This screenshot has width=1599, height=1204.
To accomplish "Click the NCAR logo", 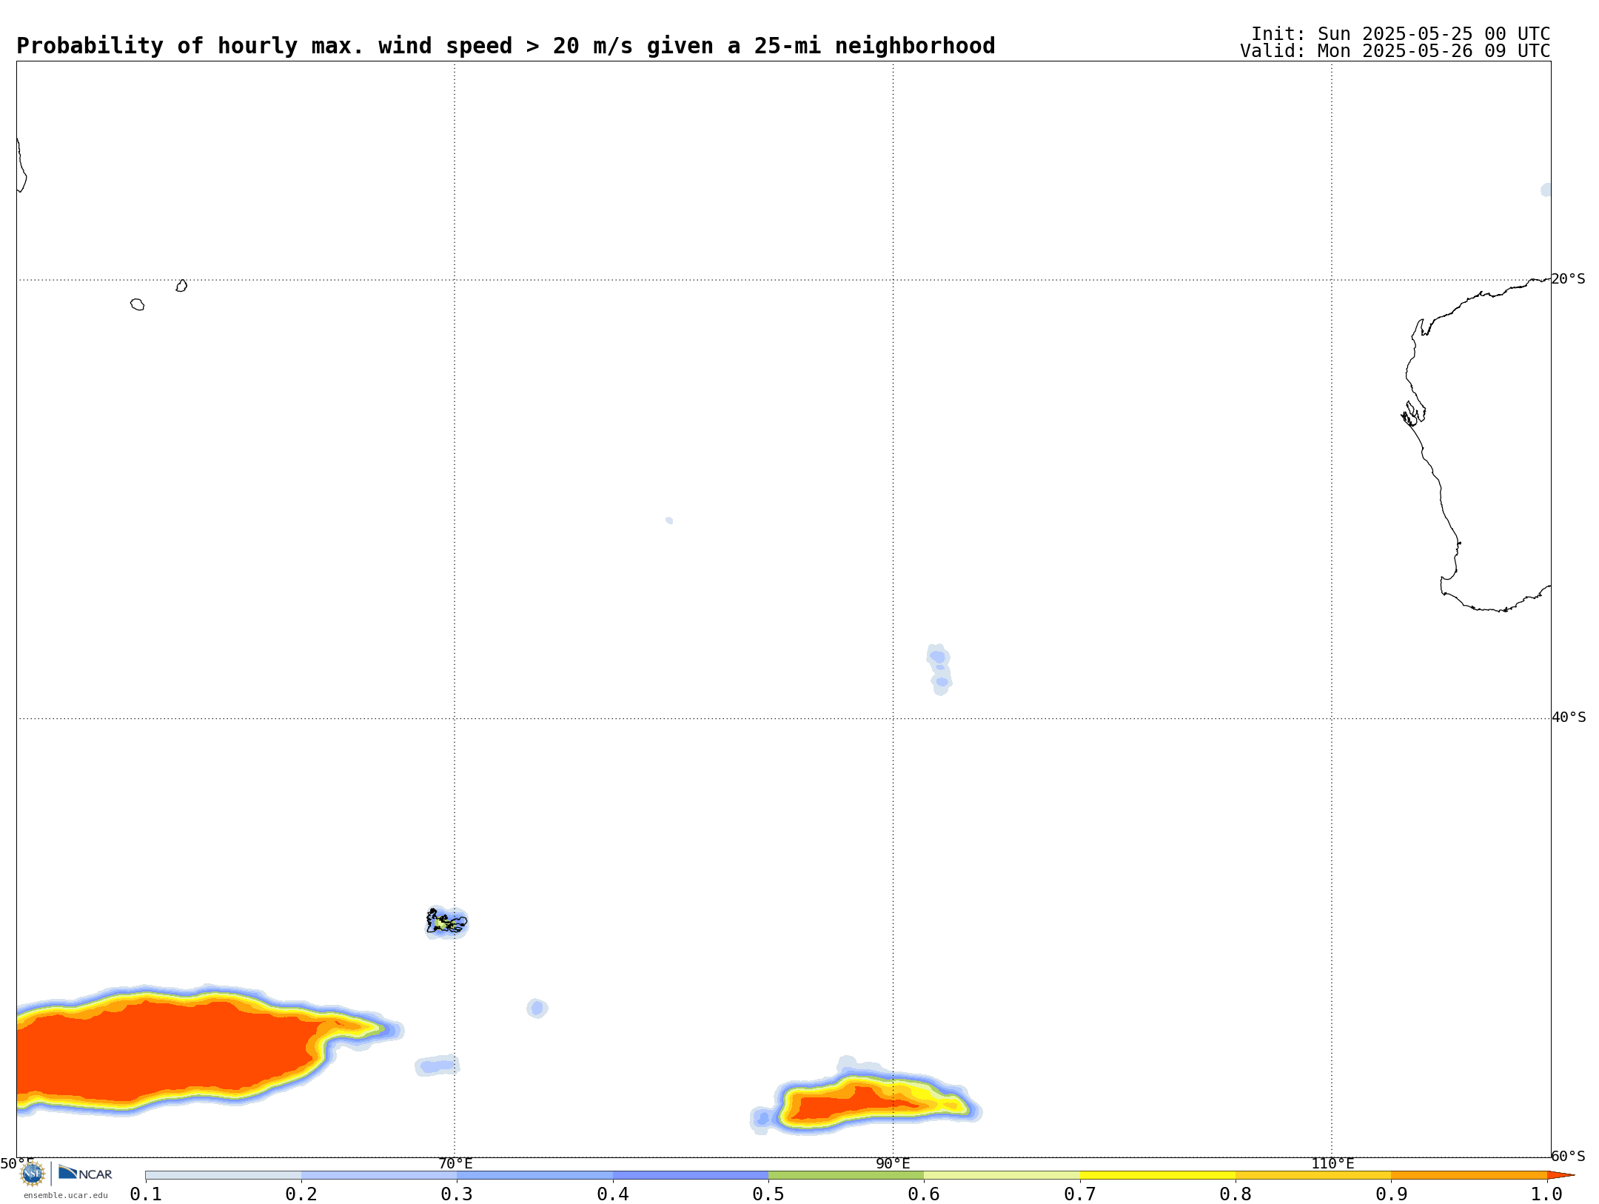I will 85,1173.
